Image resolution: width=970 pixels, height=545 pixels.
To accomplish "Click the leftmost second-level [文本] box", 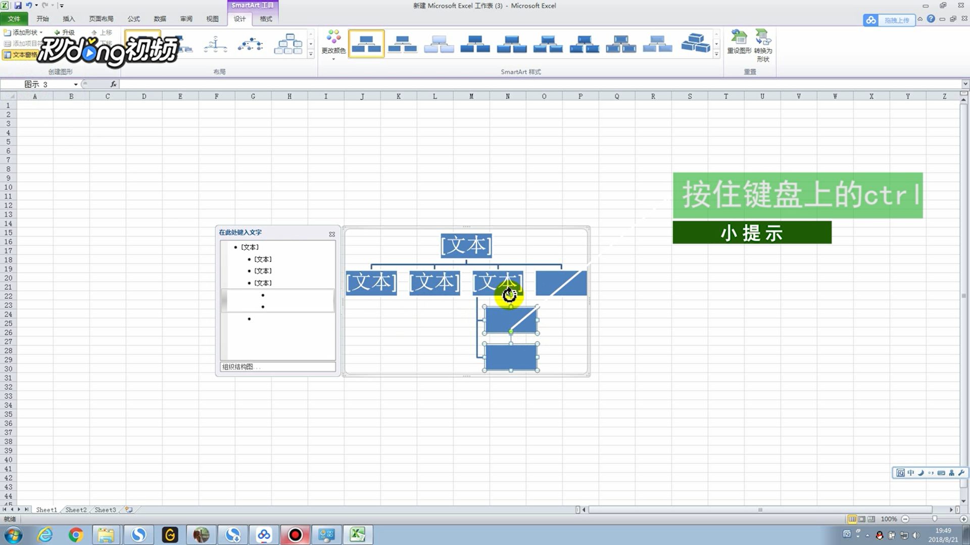I will [371, 283].
